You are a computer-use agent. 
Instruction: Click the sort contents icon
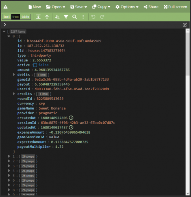(57, 17)
